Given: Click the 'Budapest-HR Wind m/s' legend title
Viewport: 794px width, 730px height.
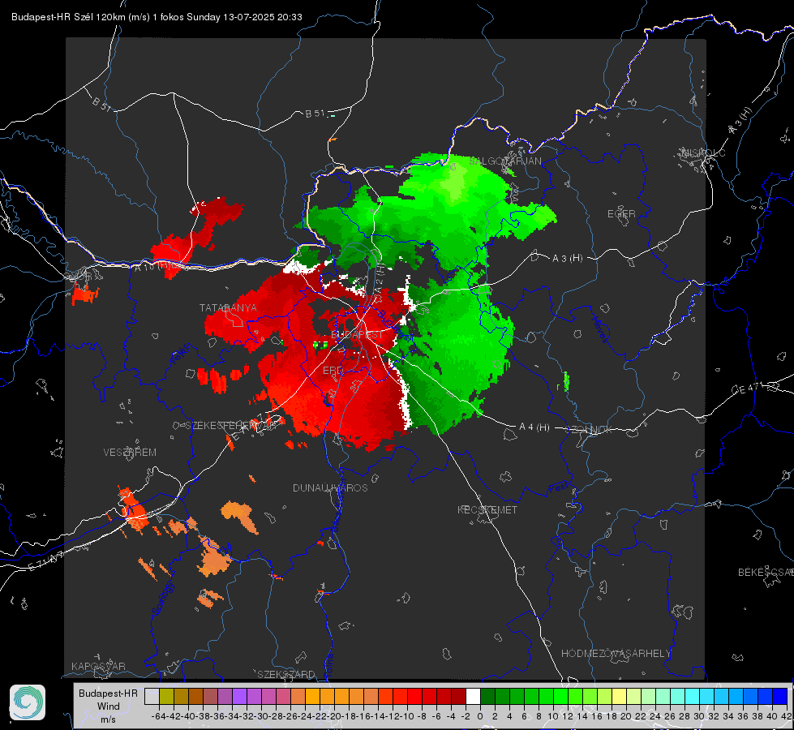Looking at the screenshot, I should pos(109,706).
